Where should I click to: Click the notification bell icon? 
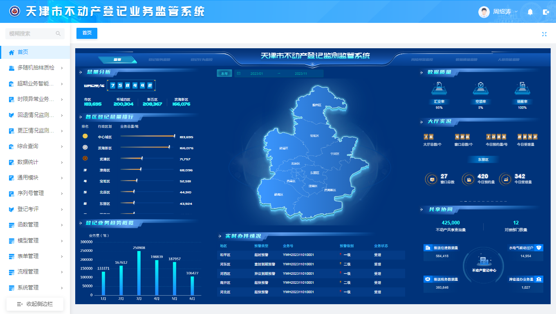point(530,12)
